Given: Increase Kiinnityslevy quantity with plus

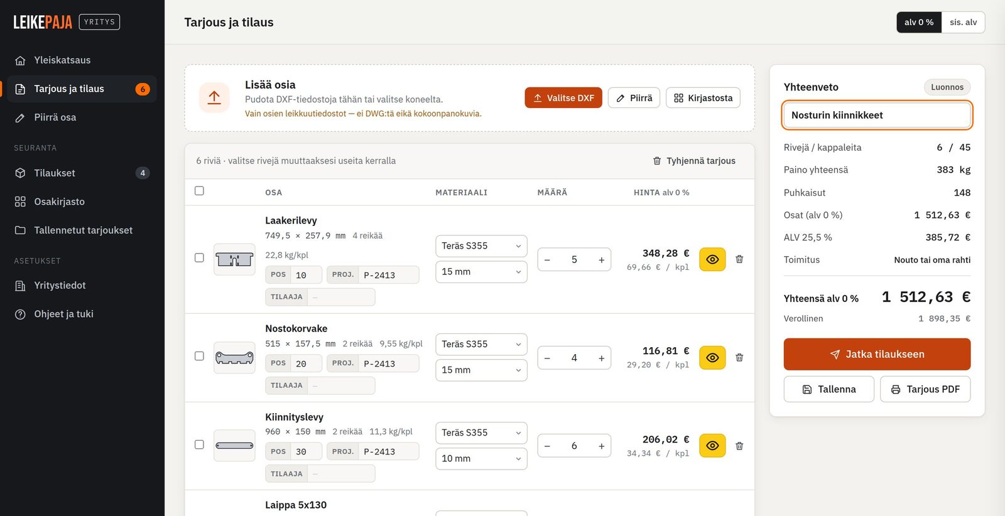Looking at the screenshot, I should [x=601, y=446].
